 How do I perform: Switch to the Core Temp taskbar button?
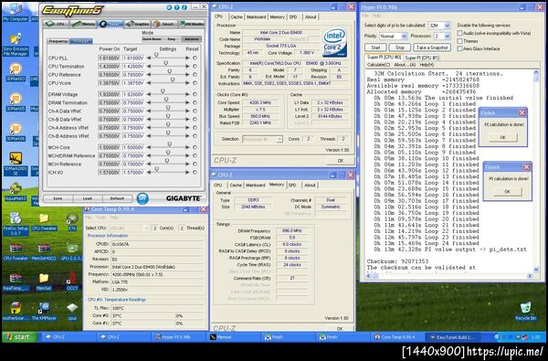click(396, 337)
